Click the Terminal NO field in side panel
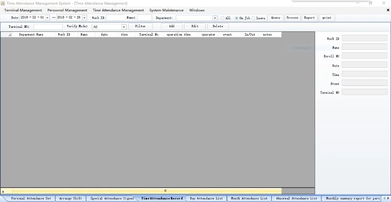Image resolution: width=391 pixels, height=202 pixels. click(x=364, y=92)
